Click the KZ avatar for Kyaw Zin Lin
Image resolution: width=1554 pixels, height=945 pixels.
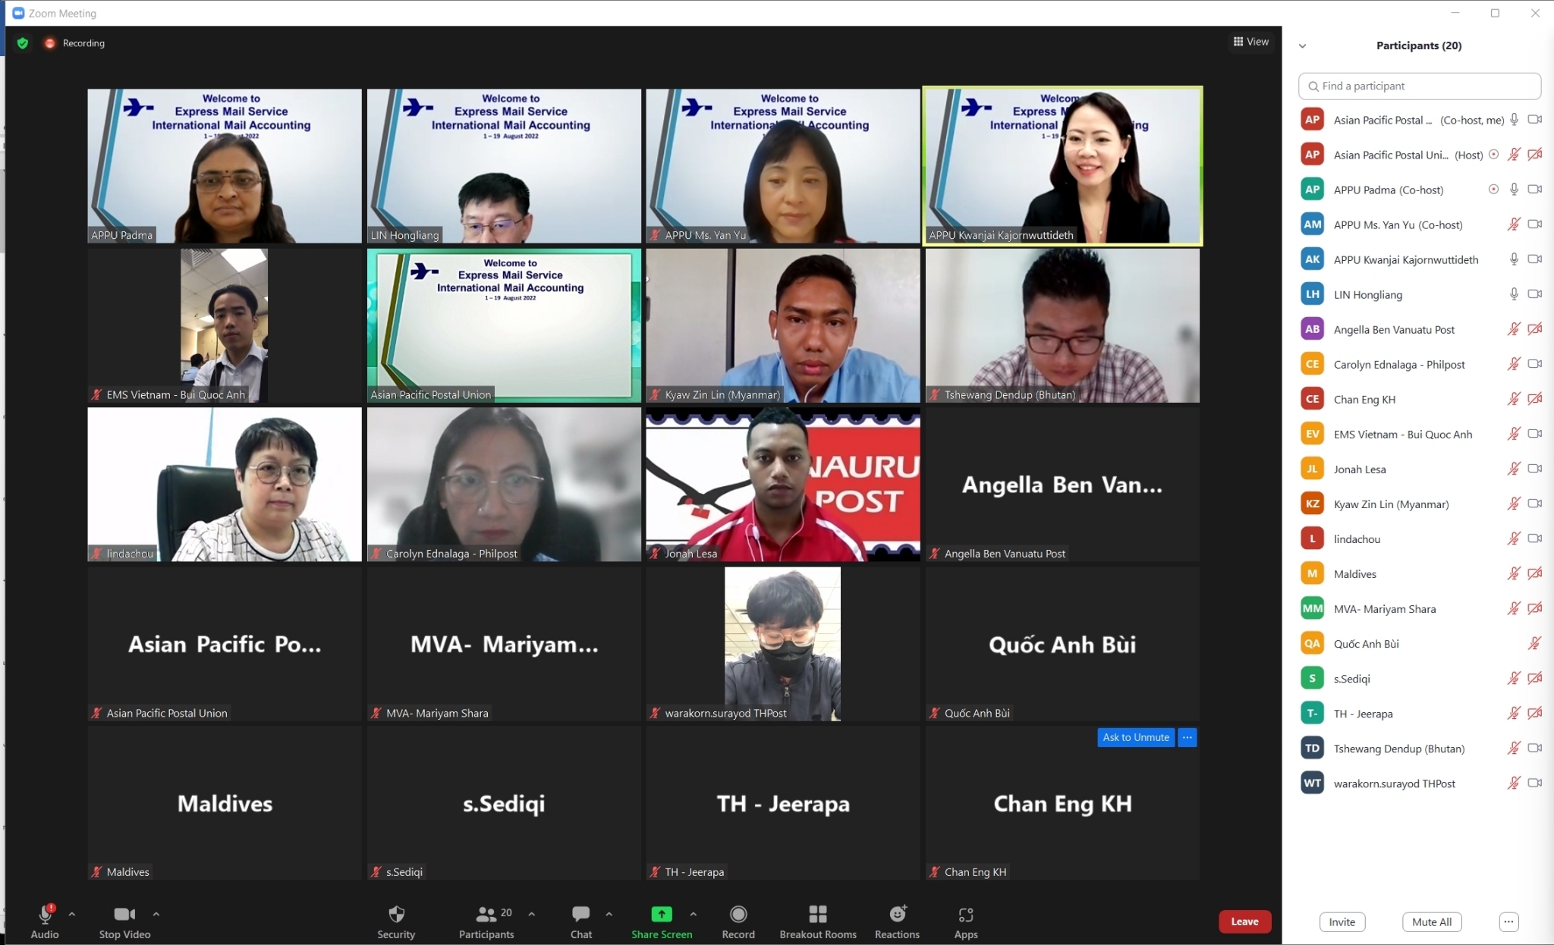(1313, 504)
